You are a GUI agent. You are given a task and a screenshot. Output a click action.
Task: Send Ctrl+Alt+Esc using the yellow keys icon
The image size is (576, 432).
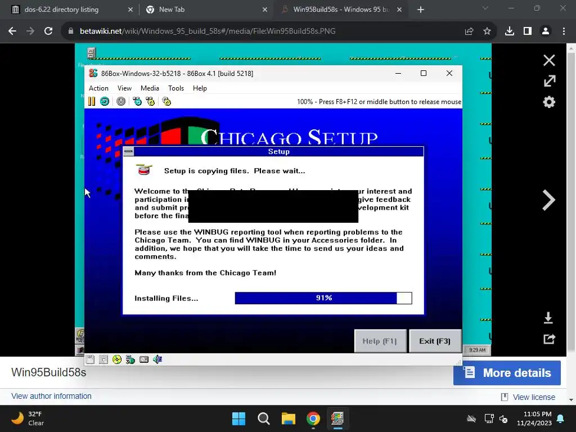pyautogui.click(x=150, y=101)
